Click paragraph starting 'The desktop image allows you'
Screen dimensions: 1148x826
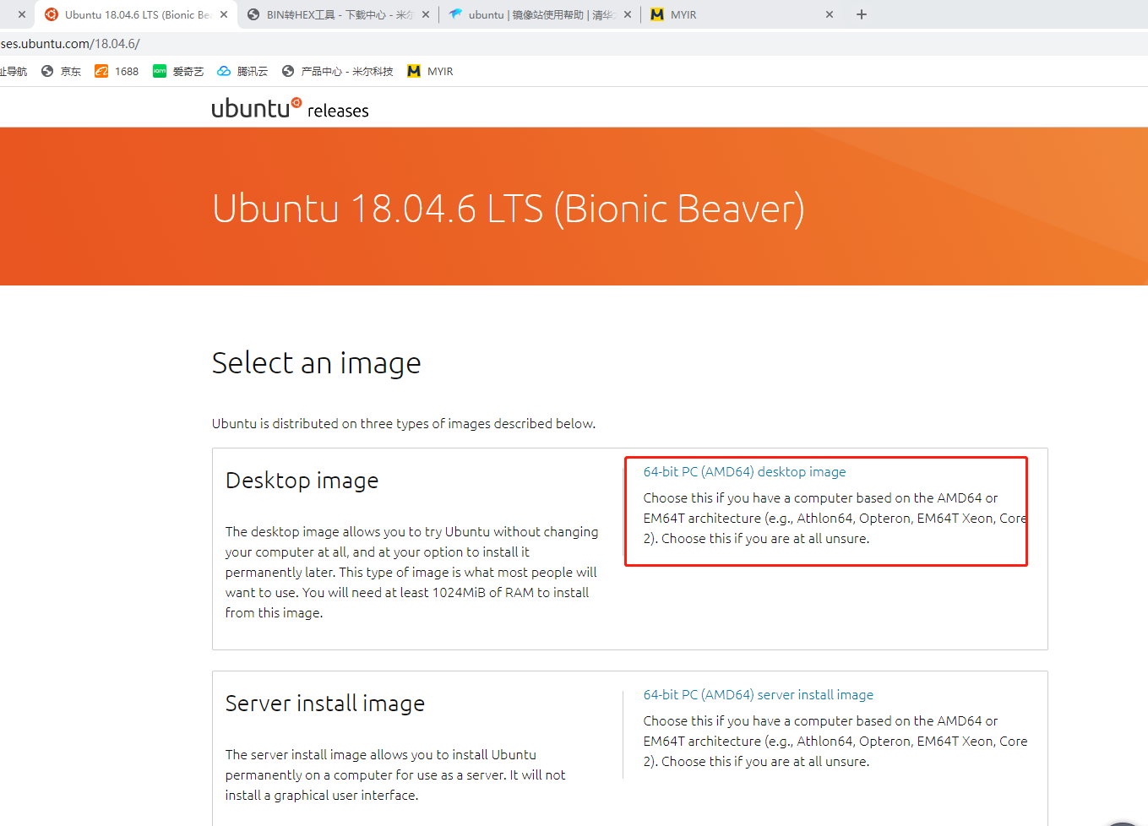(412, 573)
